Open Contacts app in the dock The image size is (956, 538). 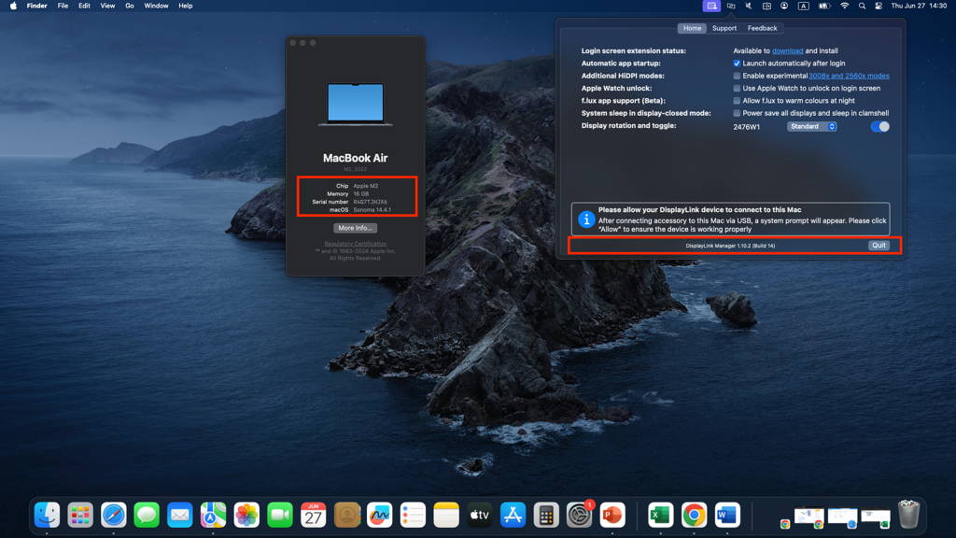[346, 515]
